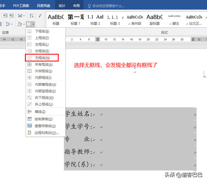
Task: Select 斜上框线(U) diagonal up border
Action: (46, 104)
